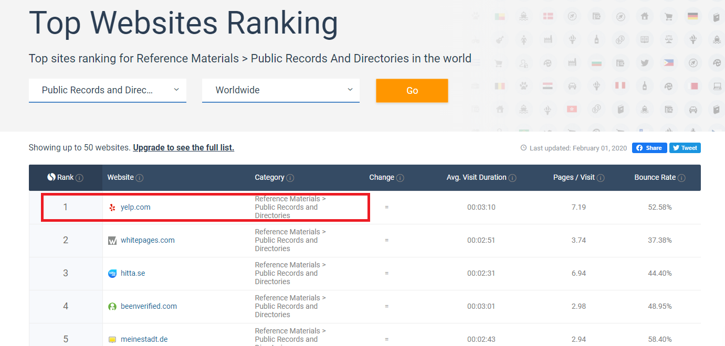Visit the yelp.com website link
The width and height of the screenshot is (725, 346).
click(135, 207)
